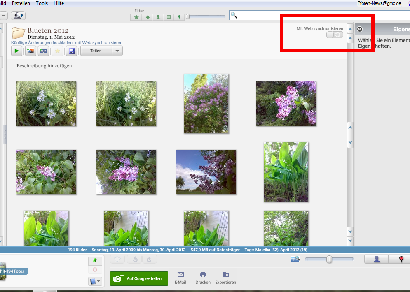This screenshot has width=410, height=292.
Task: Click the Blueten 2012 album title
Action: tap(48, 30)
